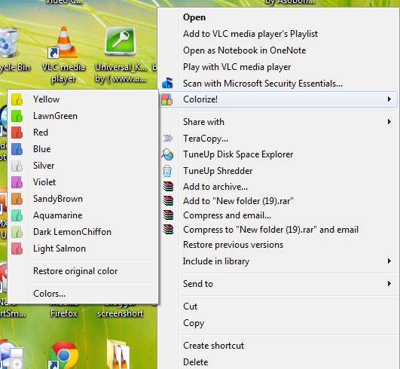Select the Dark LemonChiffon color label
Screen dimensions: 400x369
[x=72, y=232]
